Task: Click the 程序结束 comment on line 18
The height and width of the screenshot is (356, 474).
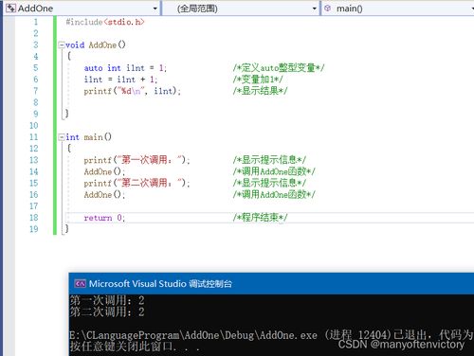Action: coord(260,218)
